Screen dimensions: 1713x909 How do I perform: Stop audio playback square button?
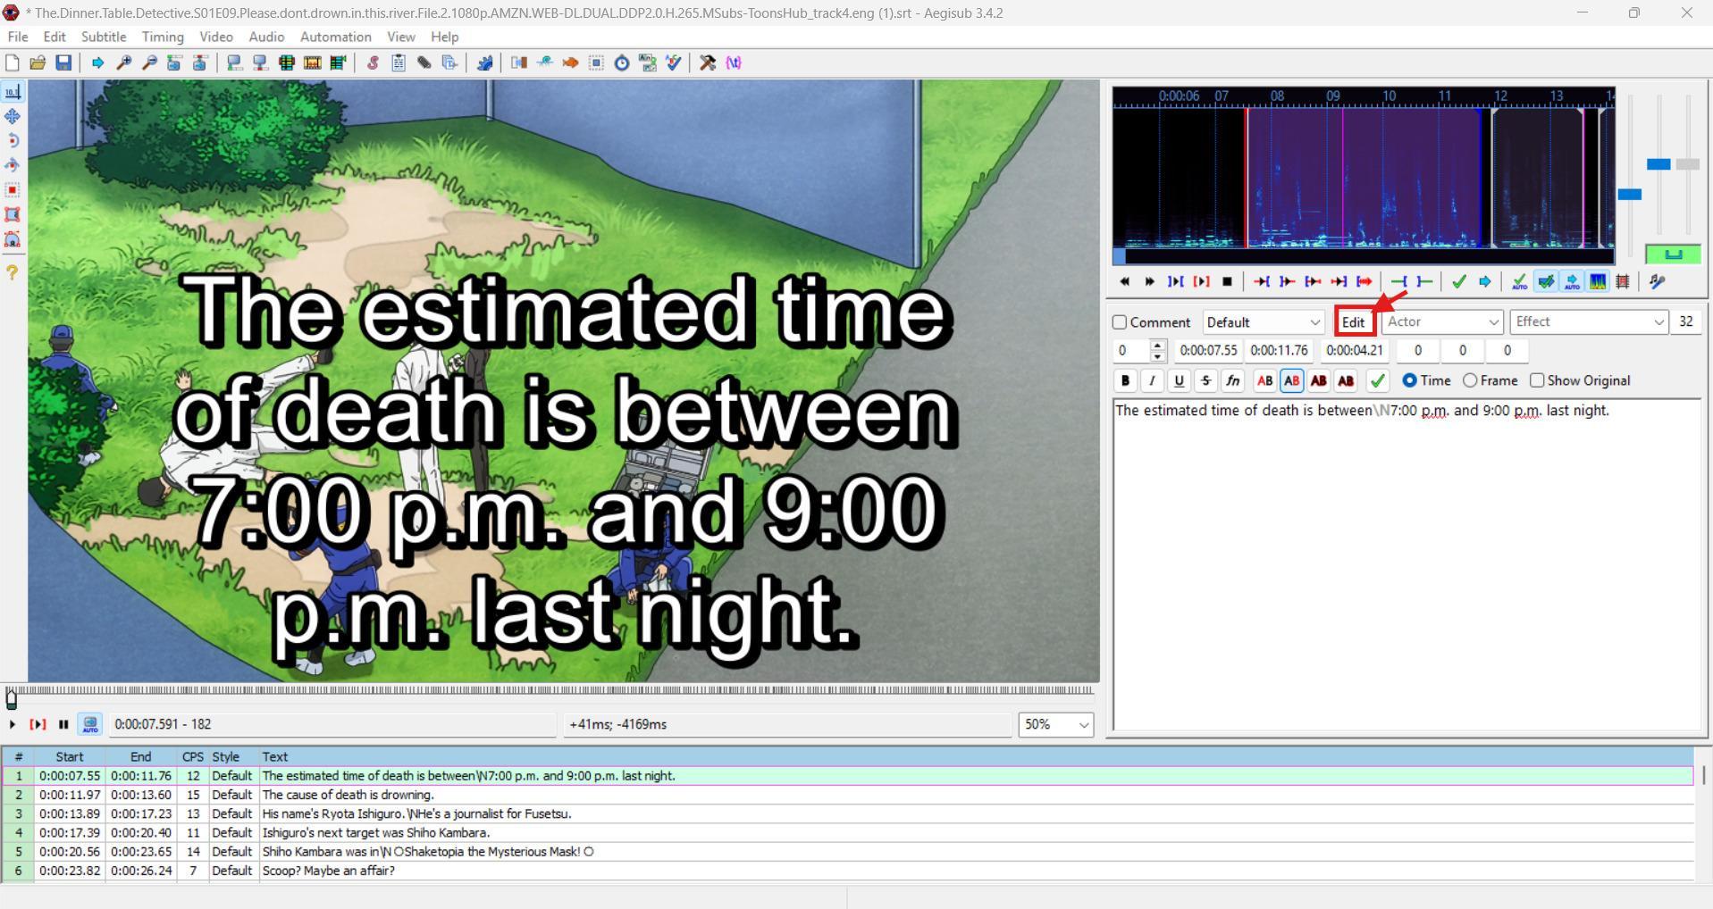pos(1227,281)
